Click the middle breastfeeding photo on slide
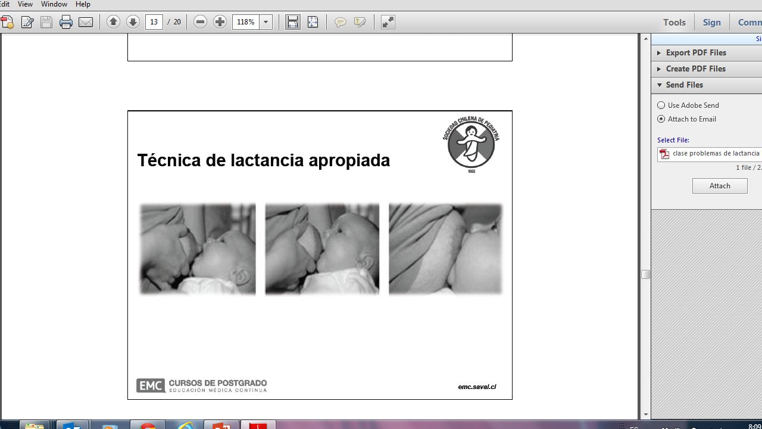The width and height of the screenshot is (762, 429). coord(322,249)
